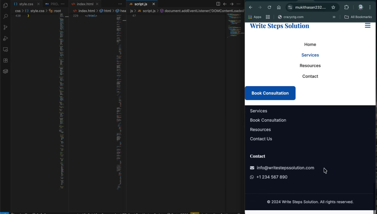Click the © 2024 Write Steps Solution copyright text
The height and width of the screenshot is (214, 377).
click(310, 202)
